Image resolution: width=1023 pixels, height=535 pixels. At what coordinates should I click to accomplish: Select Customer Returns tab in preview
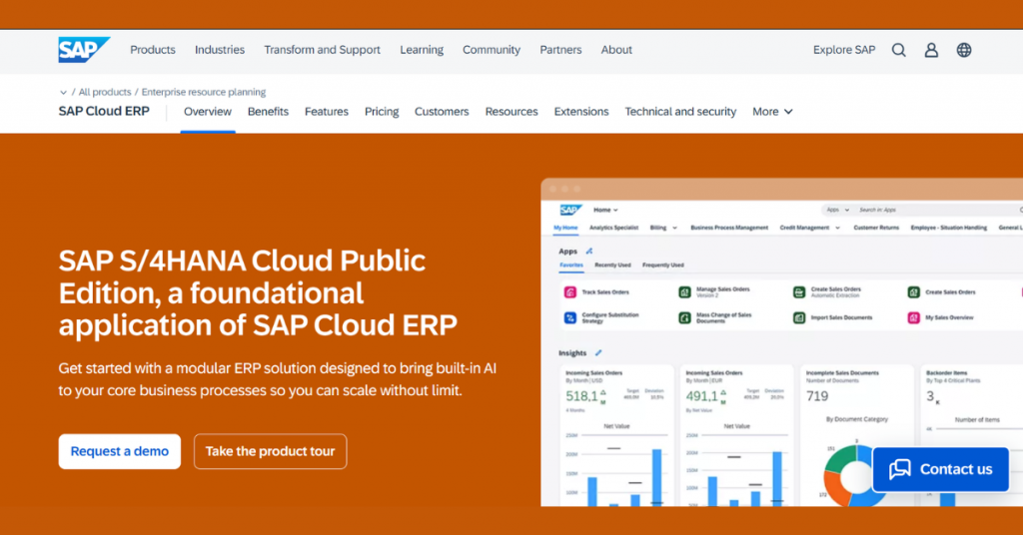[876, 228]
